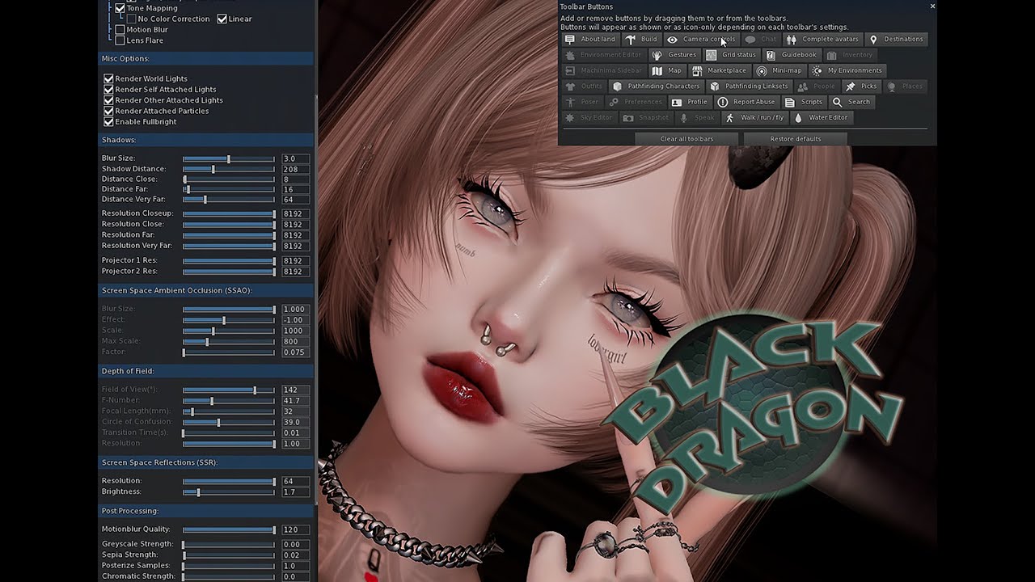The height and width of the screenshot is (582, 1035).
Task: Click the greyed Snapshot camera button
Action: click(x=646, y=118)
